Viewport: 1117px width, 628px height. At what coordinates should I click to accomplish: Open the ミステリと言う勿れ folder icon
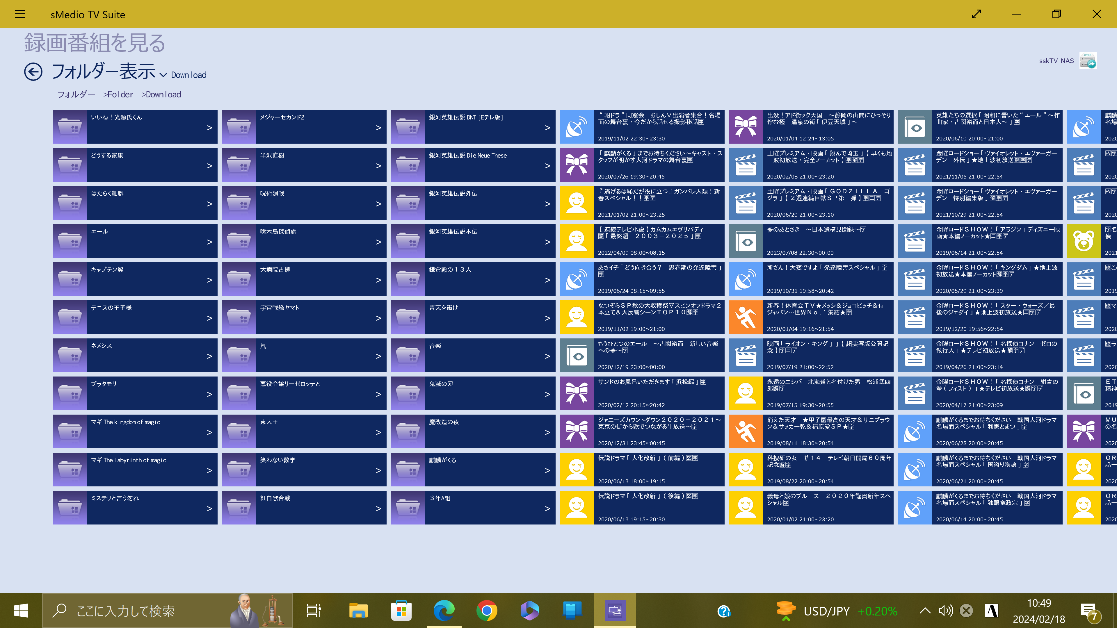[70, 508]
